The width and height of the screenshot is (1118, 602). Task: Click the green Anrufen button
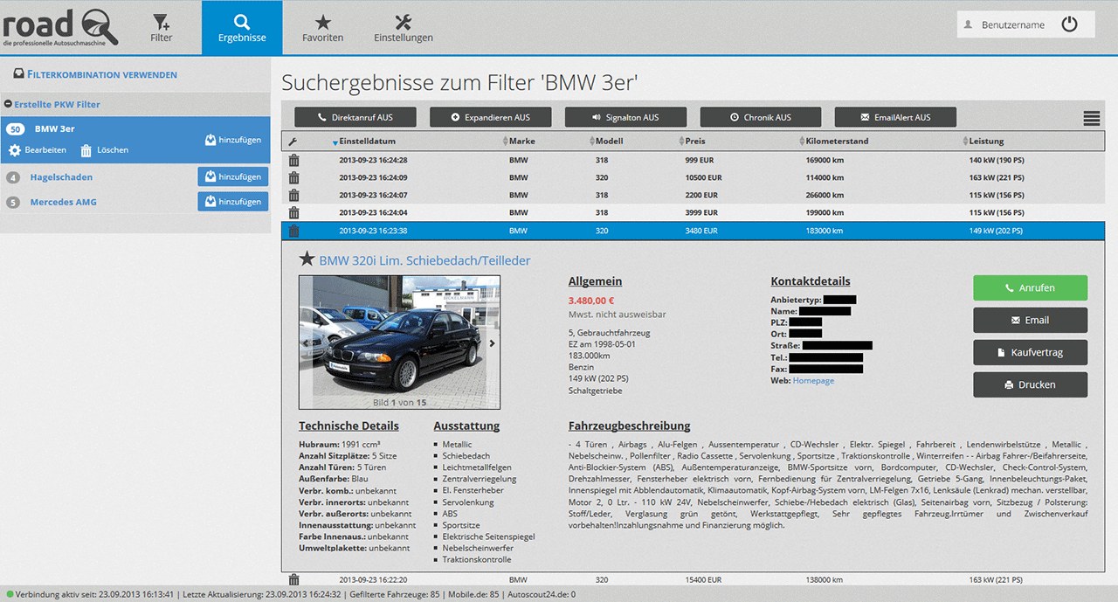tap(1031, 287)
